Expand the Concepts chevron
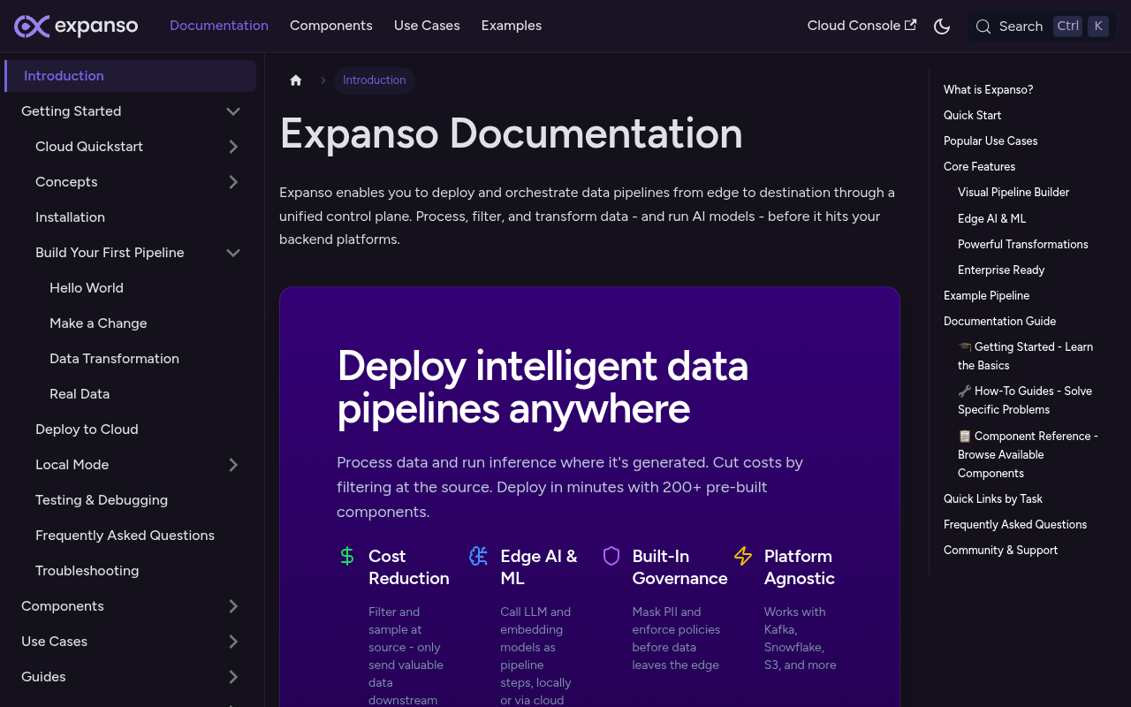Screen dimensions: 1131x707 pyautogui.click(x=233, y=182)
